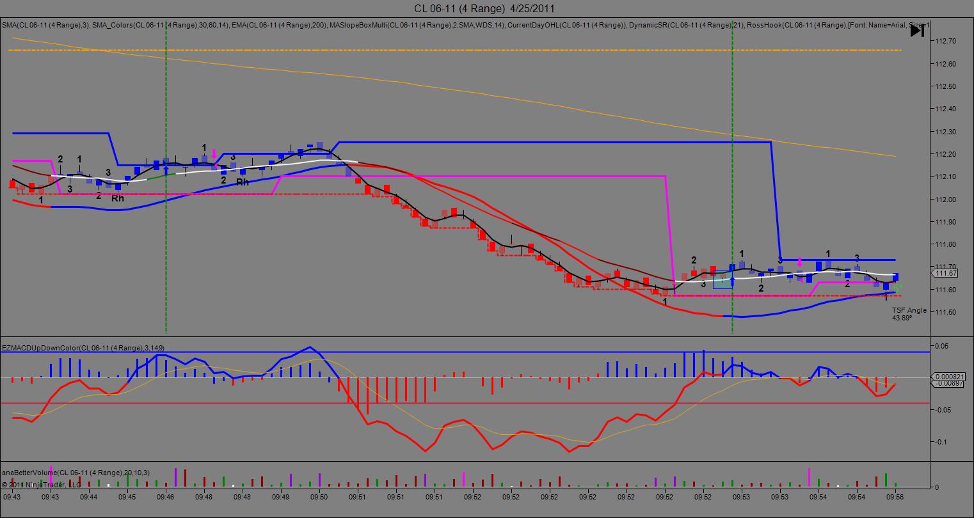Click the 09:46 time axis label
The image size is (974, 518).
pos(166,496)
